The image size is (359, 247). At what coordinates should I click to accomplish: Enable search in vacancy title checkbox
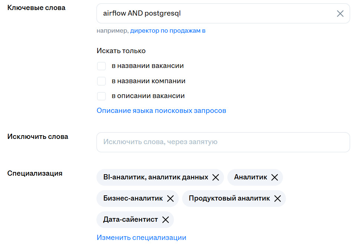click(101, 66)
